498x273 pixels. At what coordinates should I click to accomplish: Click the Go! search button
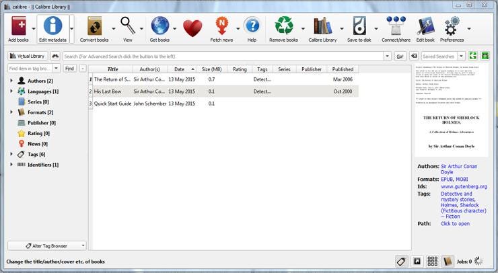tap(400, 56)
